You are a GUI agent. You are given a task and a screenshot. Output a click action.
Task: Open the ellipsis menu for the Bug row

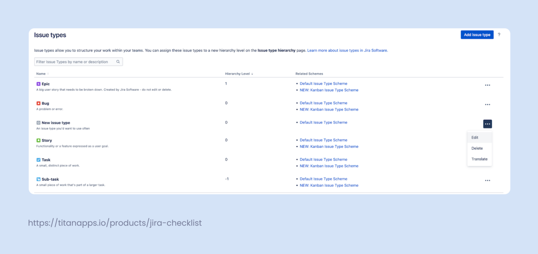tap(488, 104)
